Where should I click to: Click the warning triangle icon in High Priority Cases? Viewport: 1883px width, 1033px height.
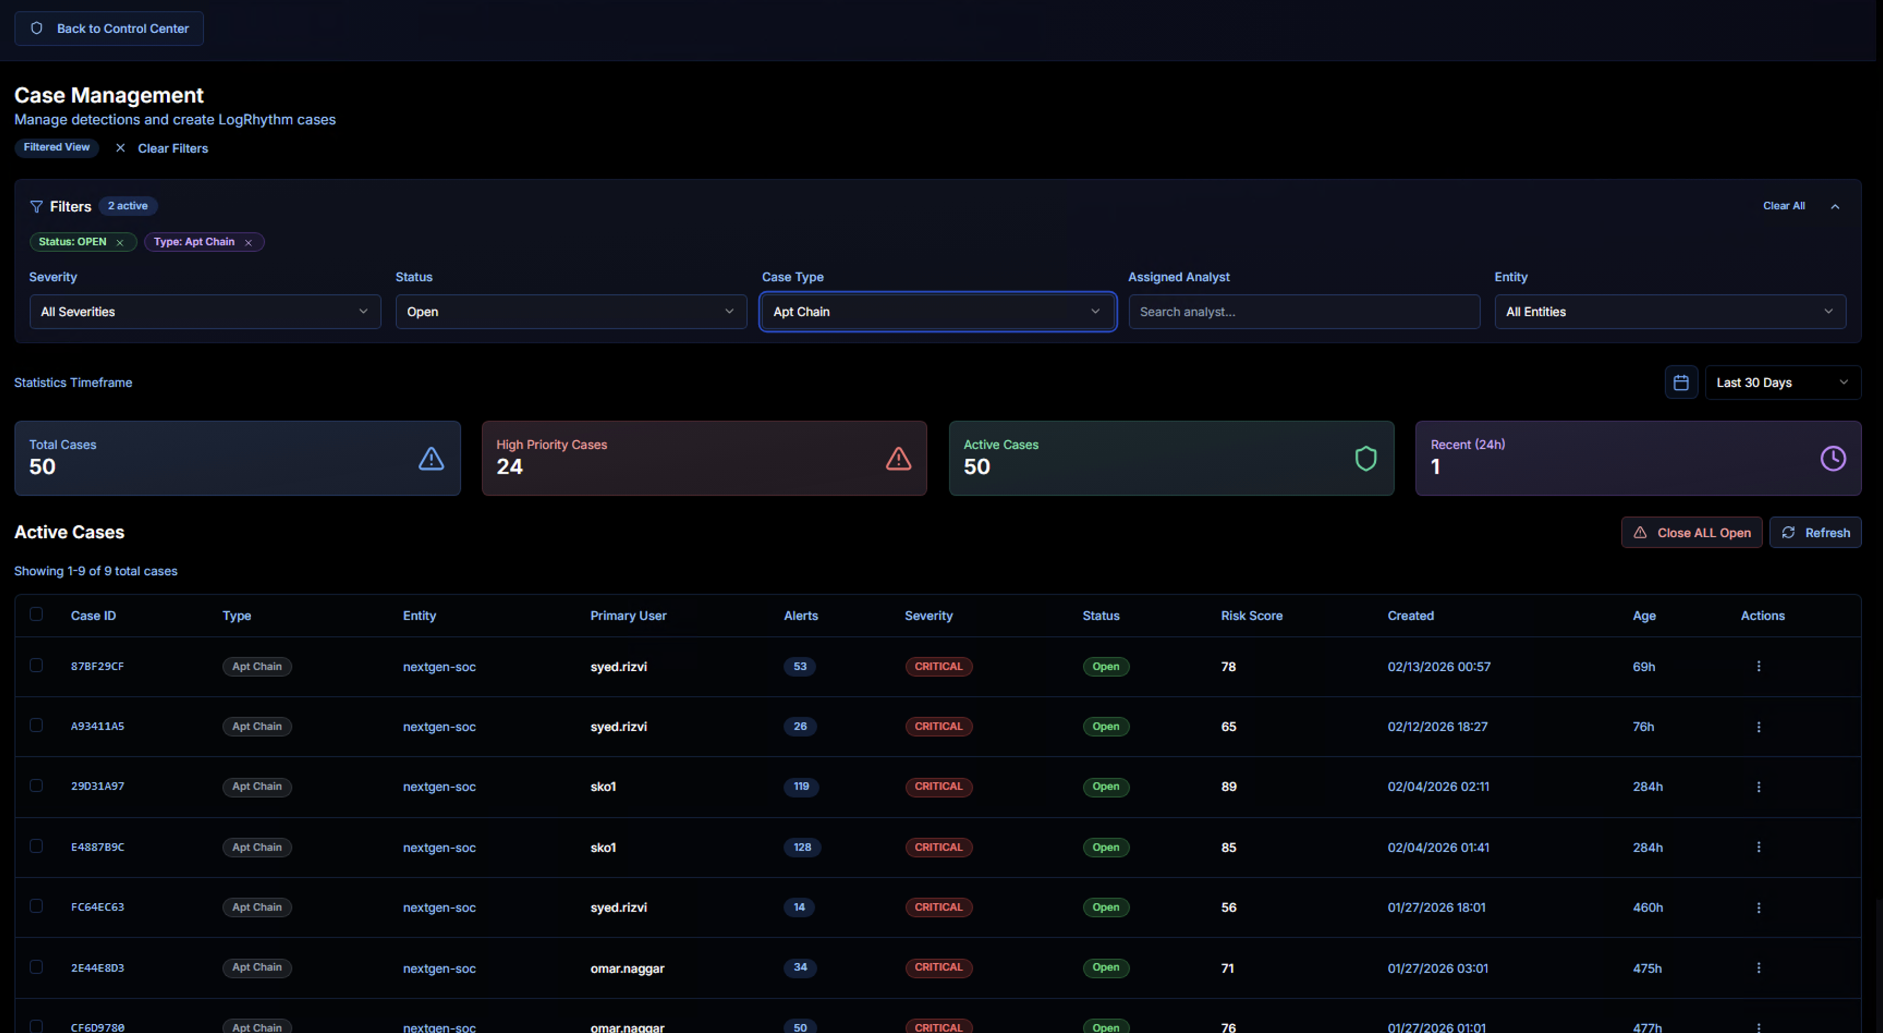(x=898, y=458)
